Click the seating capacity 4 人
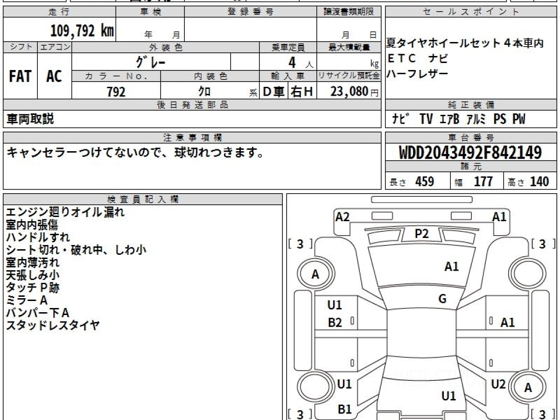560x420 pixels. tap(300, 62)
